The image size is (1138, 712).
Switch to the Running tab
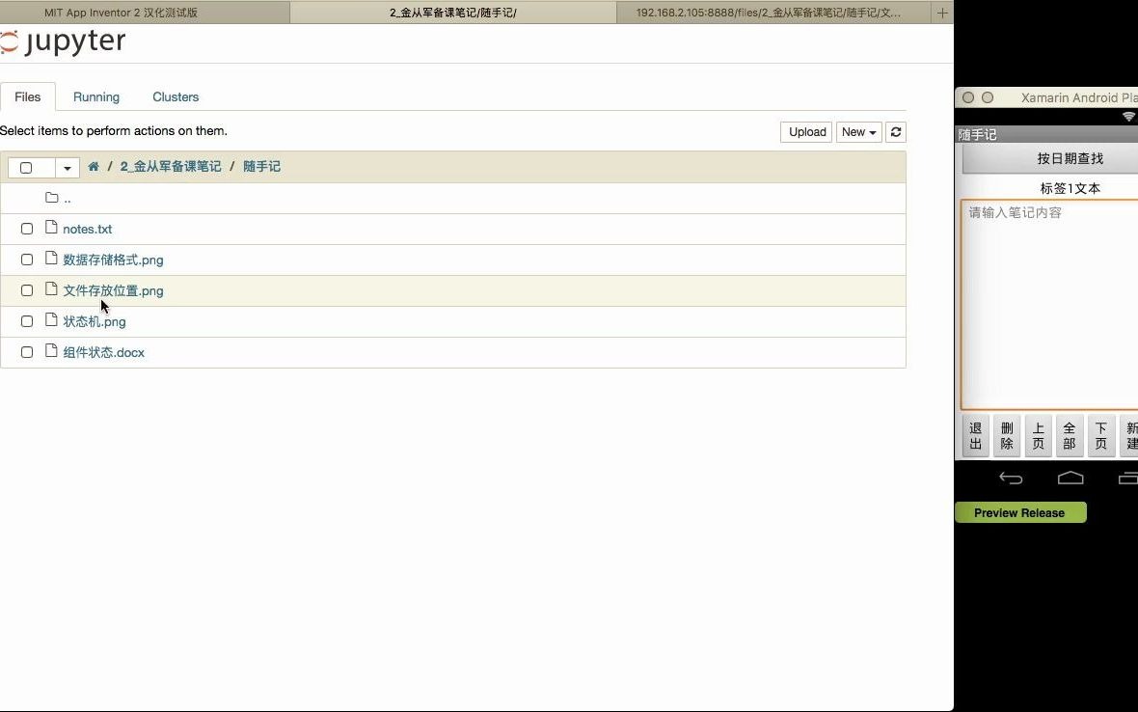(96, 96)
